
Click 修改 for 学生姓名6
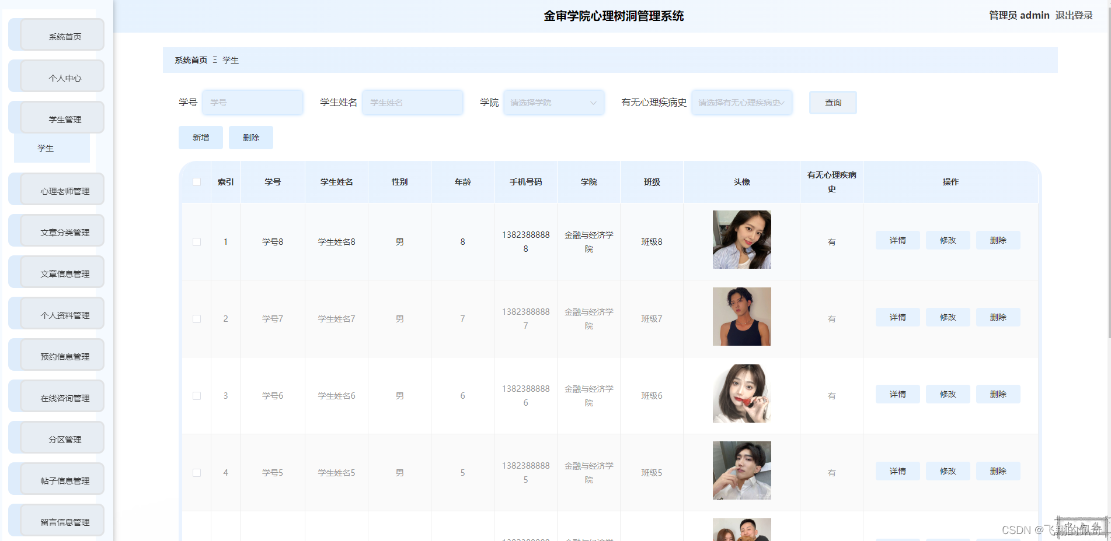948,394
